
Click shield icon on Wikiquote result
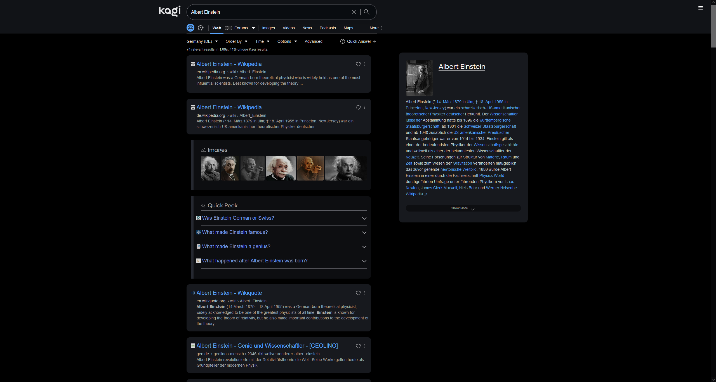pos(358,293)
